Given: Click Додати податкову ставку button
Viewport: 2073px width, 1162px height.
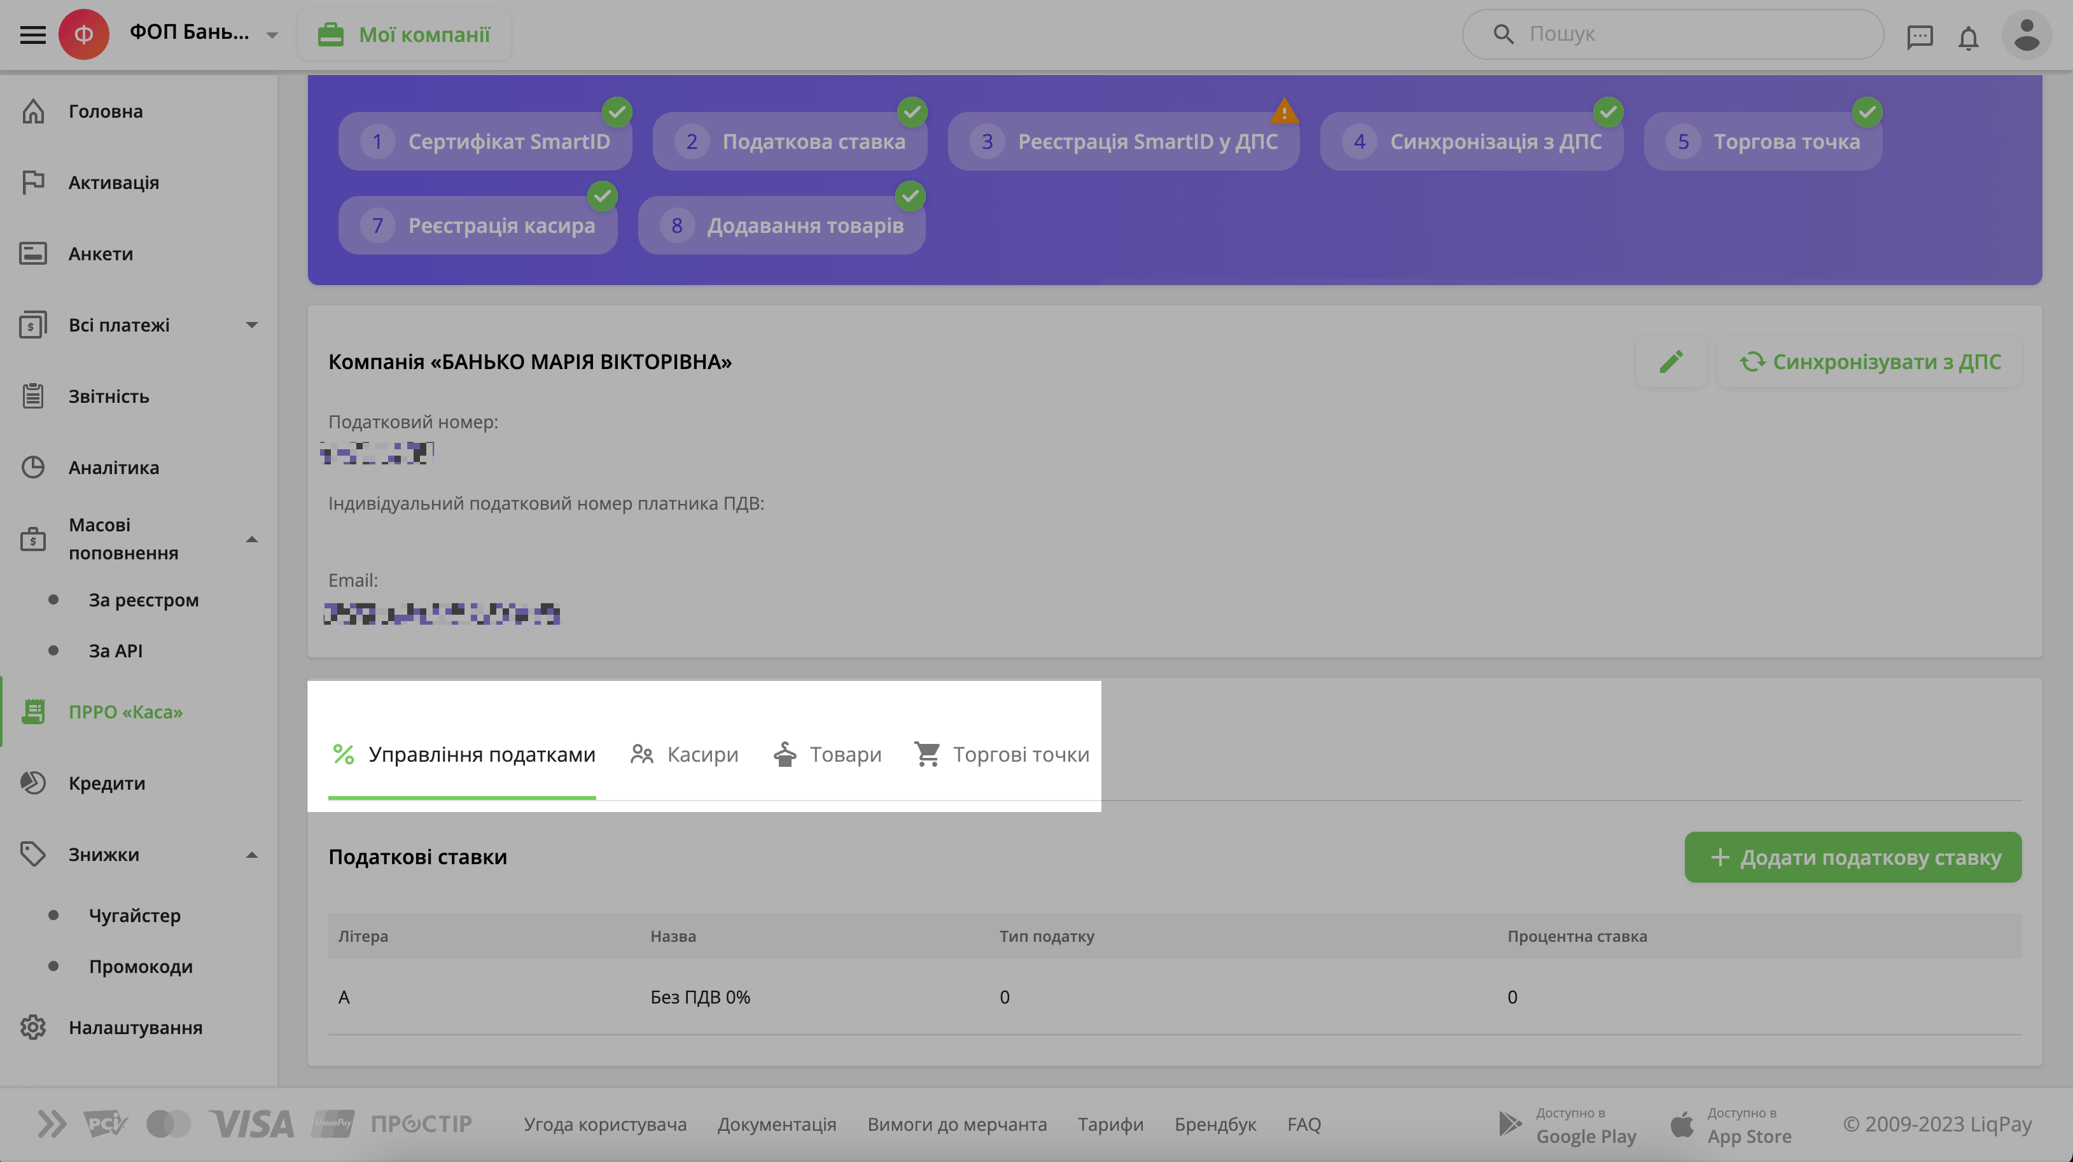Looking at the screenshot, I should (1852, 857).
